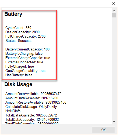Image resolution: width=118 pixels, height=135 pixels.
Task: Select the TotalDataCapacity line
Action: [x=32, y=119]
